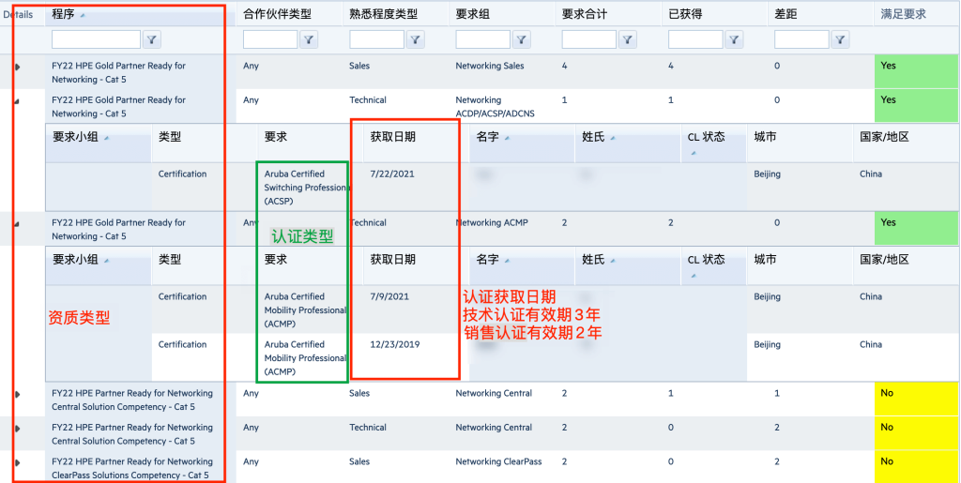Select the date cell 7/22/2021

(392, 174)
